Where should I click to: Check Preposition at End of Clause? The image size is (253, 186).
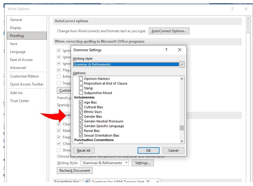(x=81, y=83)
